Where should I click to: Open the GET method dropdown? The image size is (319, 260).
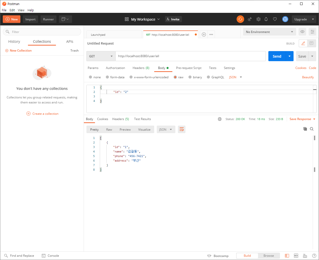click(101, 56)
